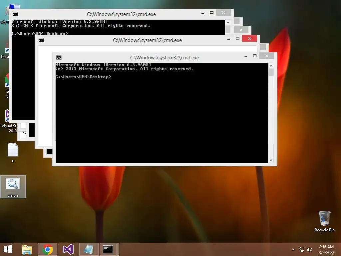The image size is (341, 256).
Task: Maximize the back cmd.exe window
Action: [211, 13]
